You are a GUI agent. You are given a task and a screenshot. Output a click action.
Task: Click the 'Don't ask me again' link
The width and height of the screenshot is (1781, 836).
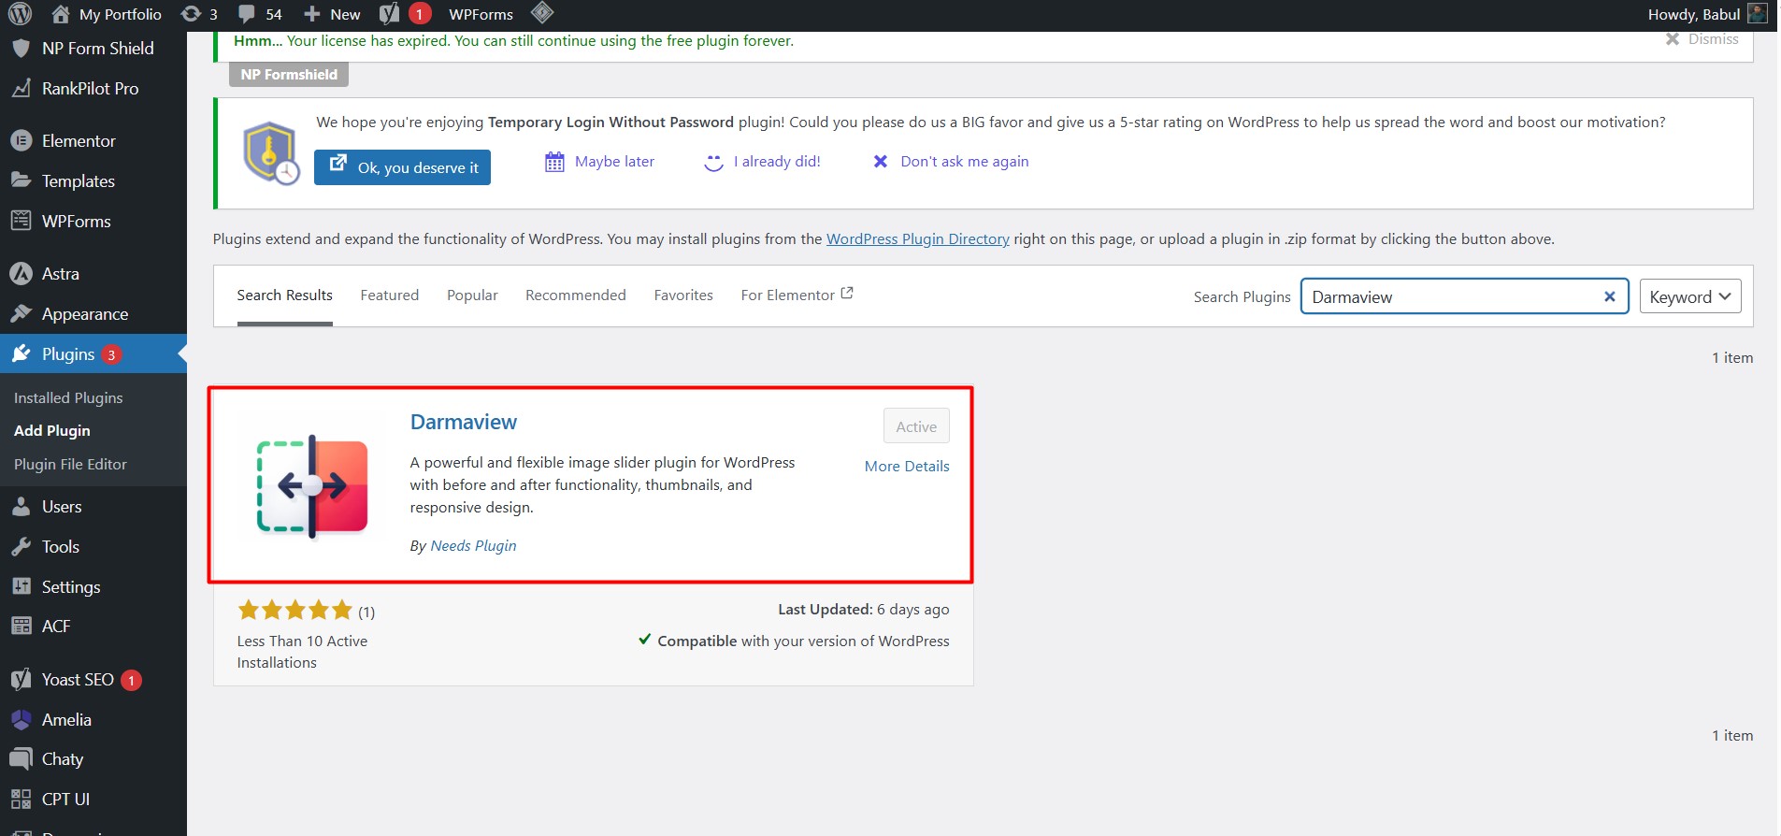click(x=964, y=162)
